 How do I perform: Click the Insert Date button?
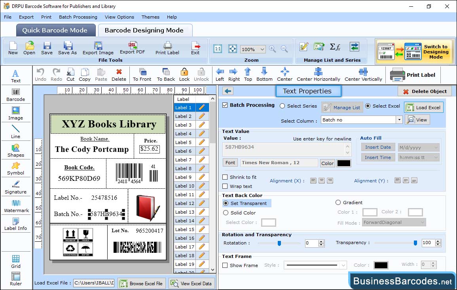pos(378,147)
